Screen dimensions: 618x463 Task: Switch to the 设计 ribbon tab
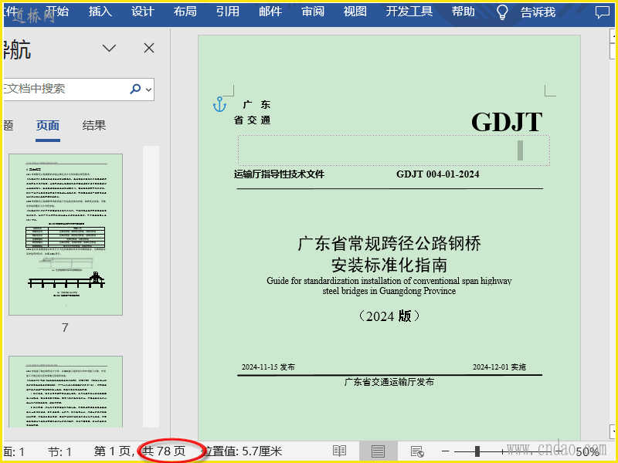tap(143, 12)
